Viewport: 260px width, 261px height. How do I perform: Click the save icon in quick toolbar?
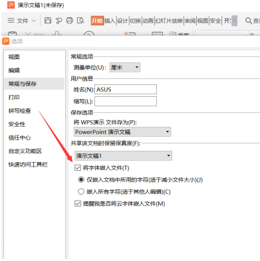tap(48, 21)
